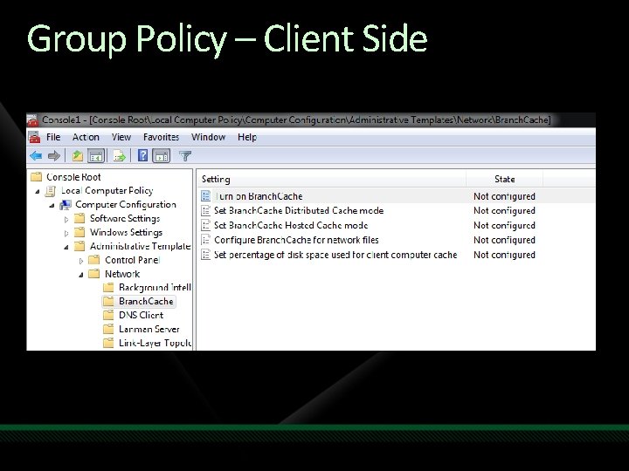Viewport: 629px width, 471px height.
Task: Click the Windows Settings folder icon
Action: coord(79,232)
